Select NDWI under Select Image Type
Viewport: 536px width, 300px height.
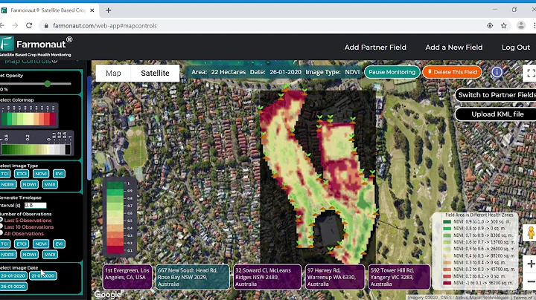click(29, 184)
